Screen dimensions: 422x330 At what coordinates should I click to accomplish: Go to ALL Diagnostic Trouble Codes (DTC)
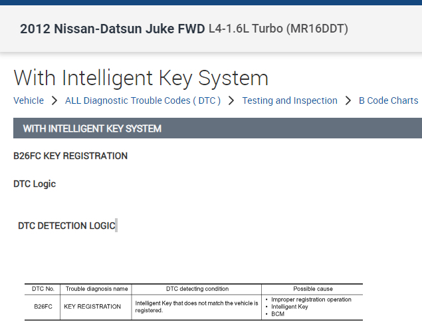point(143,100)
